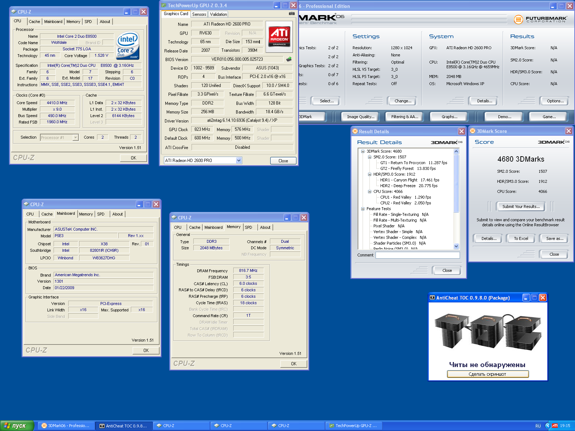Switch to 3DMark06 taskbar button

(x=66, y=426)
